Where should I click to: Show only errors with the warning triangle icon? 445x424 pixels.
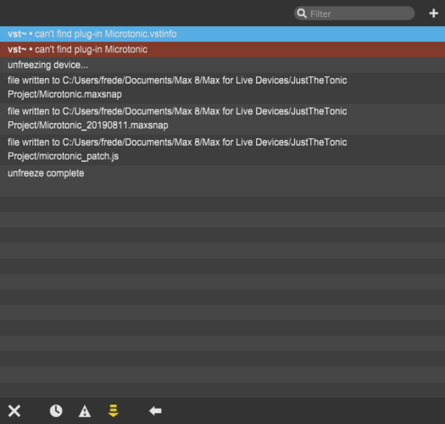click(85, 411)
